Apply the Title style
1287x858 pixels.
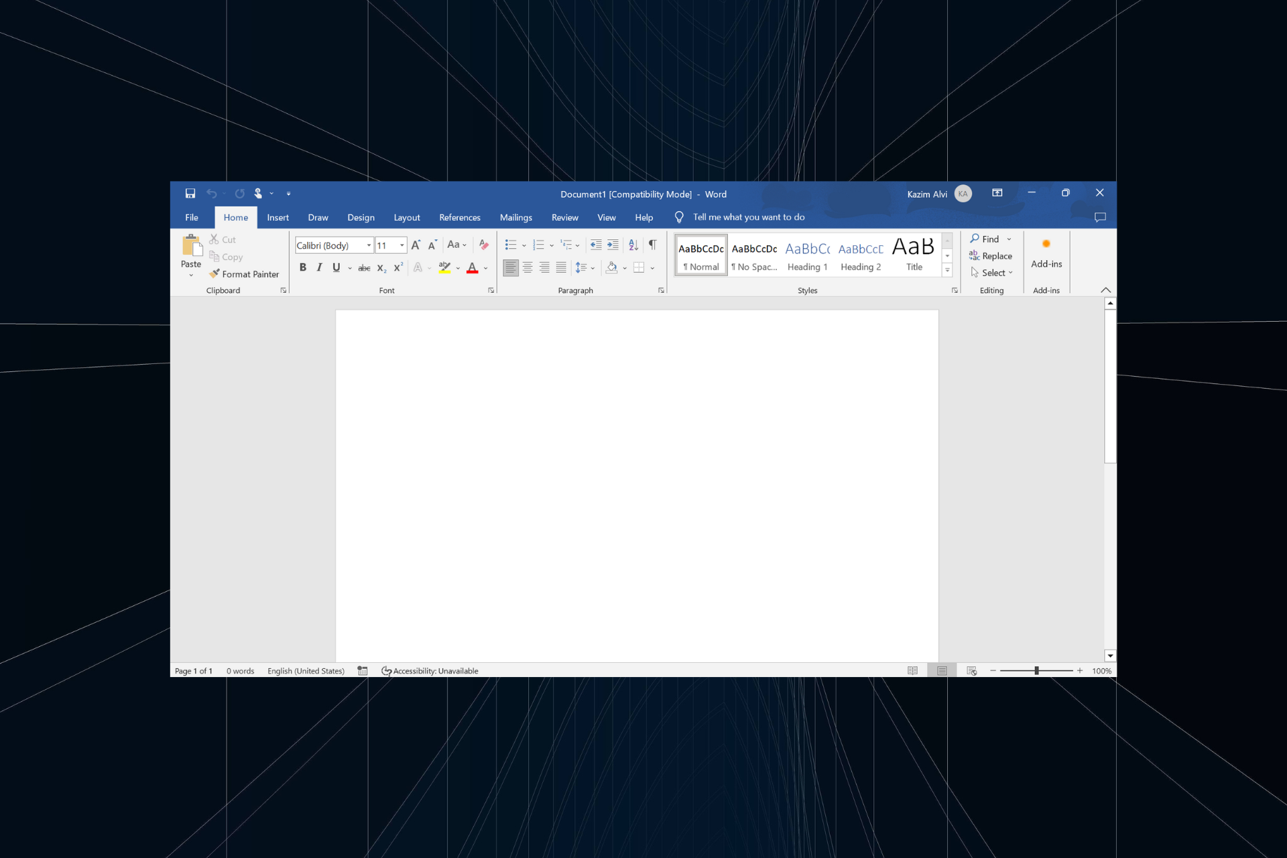point(914,255)
